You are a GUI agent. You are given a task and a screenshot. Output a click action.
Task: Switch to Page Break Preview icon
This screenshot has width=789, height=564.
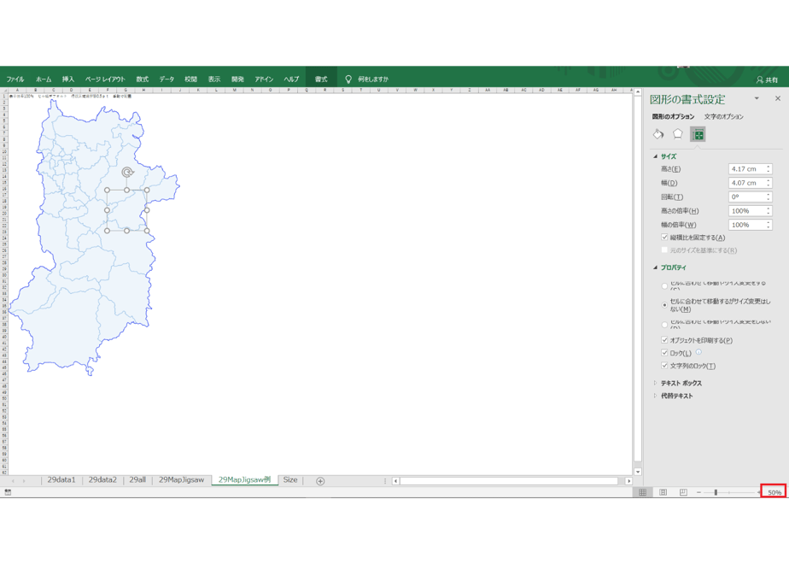point(683,492)
